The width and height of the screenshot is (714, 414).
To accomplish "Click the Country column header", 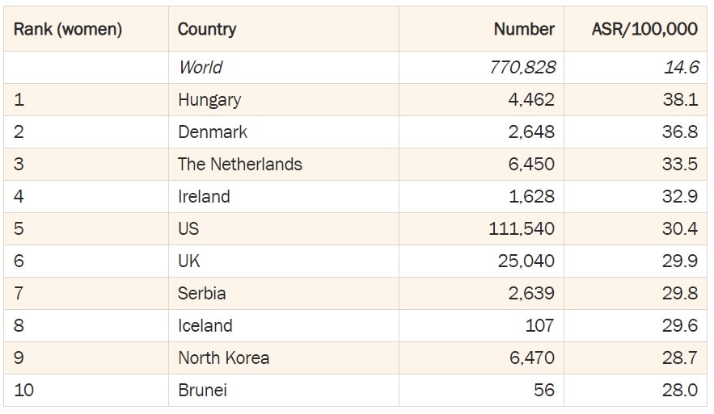I will point(207,30).
